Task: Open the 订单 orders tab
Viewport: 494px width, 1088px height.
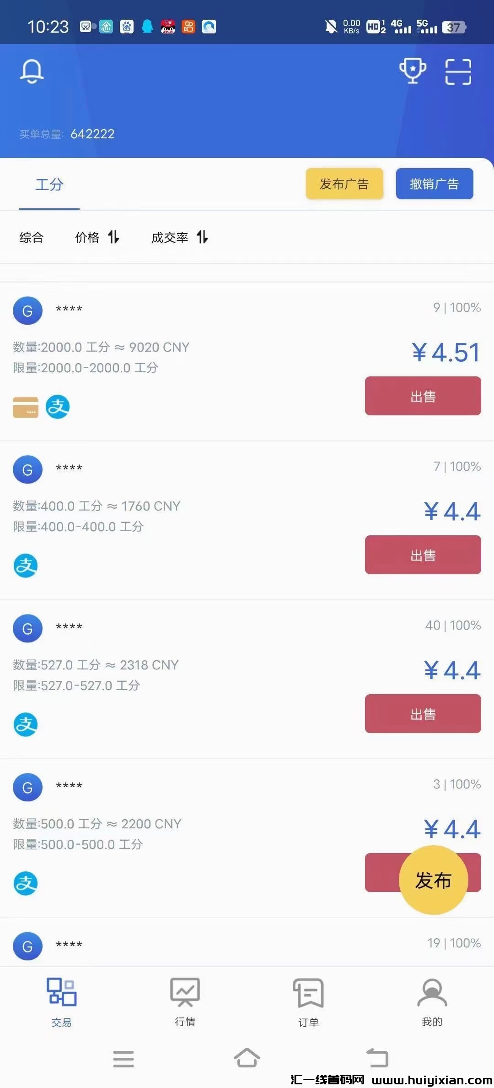Action: pyautogui.click(x=308, y=1001)
